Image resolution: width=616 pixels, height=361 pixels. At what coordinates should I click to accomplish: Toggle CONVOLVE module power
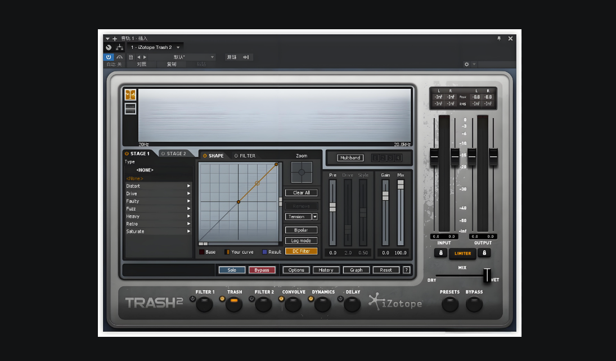(x=281, y=299)
